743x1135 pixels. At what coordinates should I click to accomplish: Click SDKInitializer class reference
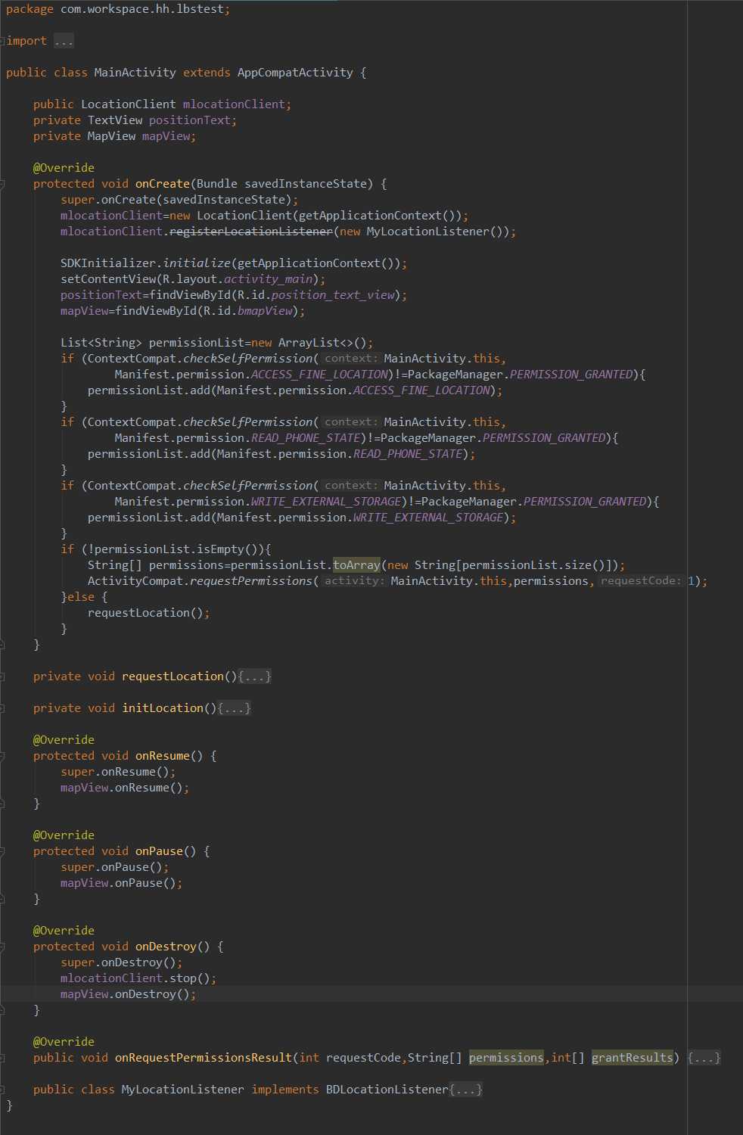click(x=108, y=263)
